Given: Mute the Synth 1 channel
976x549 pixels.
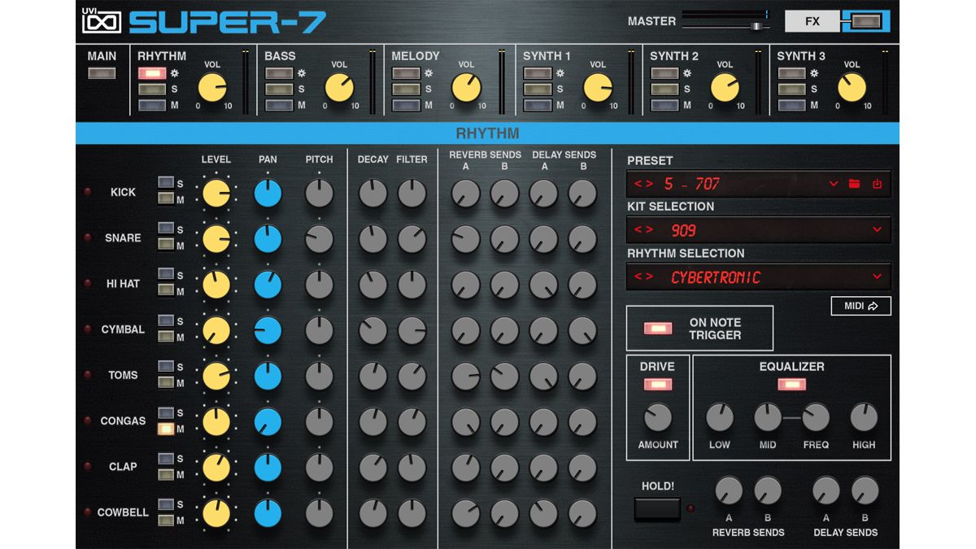Looking at the screenshot, I should 537,105.
